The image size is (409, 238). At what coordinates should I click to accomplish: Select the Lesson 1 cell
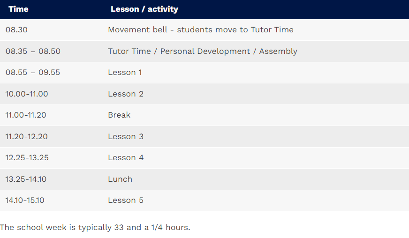(125, 72)
